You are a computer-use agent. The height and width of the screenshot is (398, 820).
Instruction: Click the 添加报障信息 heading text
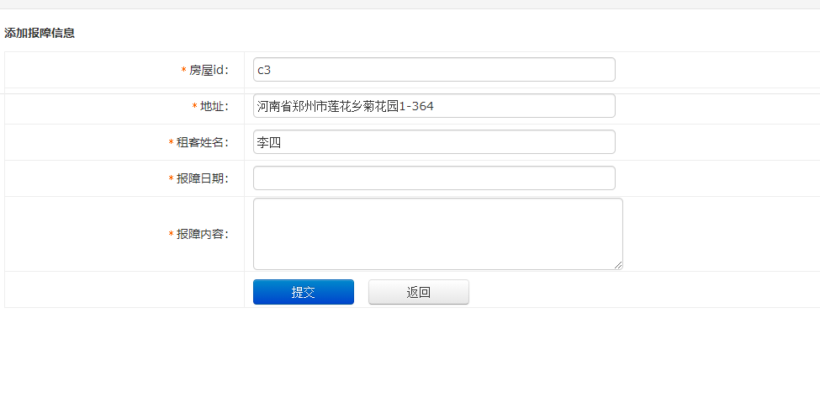tap(40, 33)
